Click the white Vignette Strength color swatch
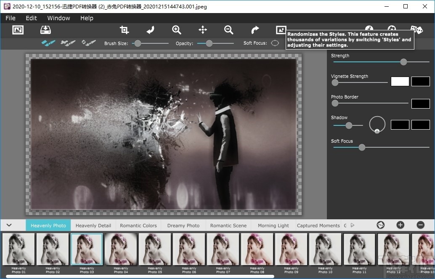This screenshot has height=279, width=435. click(400, 82)
